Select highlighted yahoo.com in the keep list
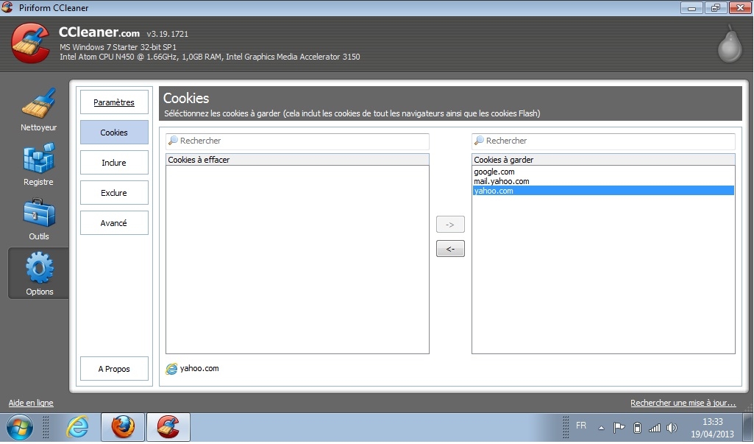Viewport: 754px width, 444px height. [x=603, y=191]
